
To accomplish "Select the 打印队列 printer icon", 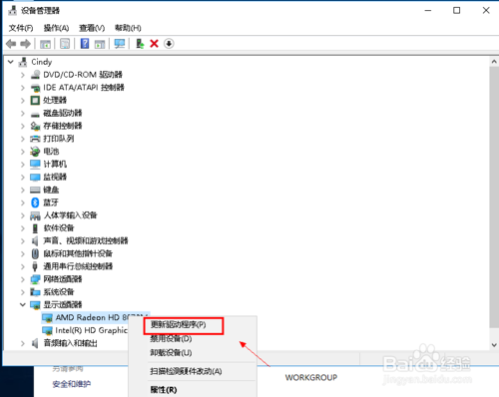I will pos(35,139).
